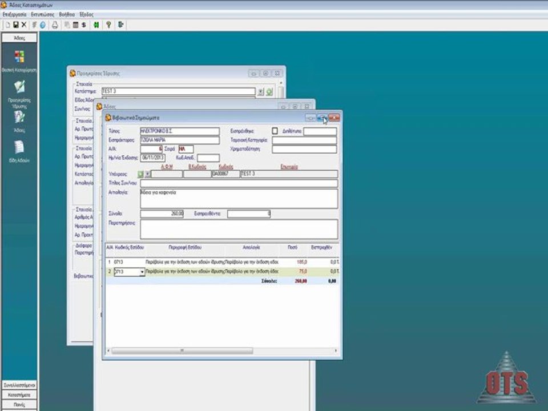Screen dimensions: 548x411
Task: Open the colorful blocks sidebar icon
Action: pyautogui.click(x=19, y=57)
